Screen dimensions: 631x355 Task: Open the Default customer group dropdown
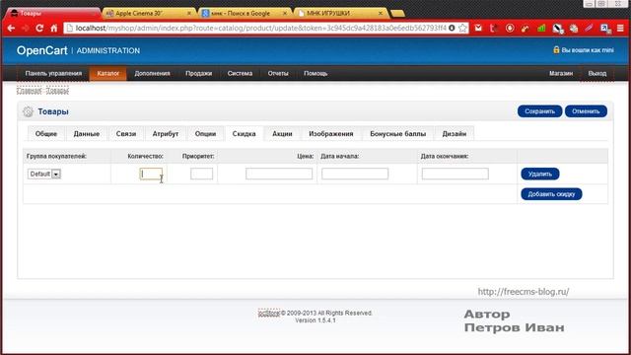[x=44, y=174]
